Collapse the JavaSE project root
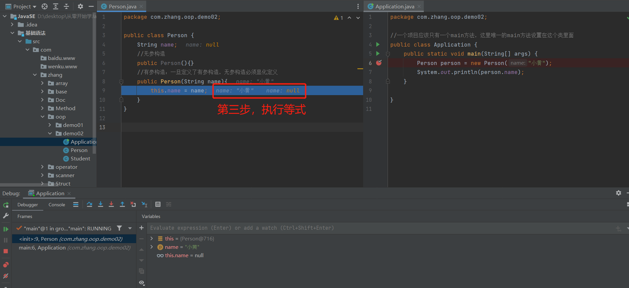 pyautogui.click(x=5, y=16)
